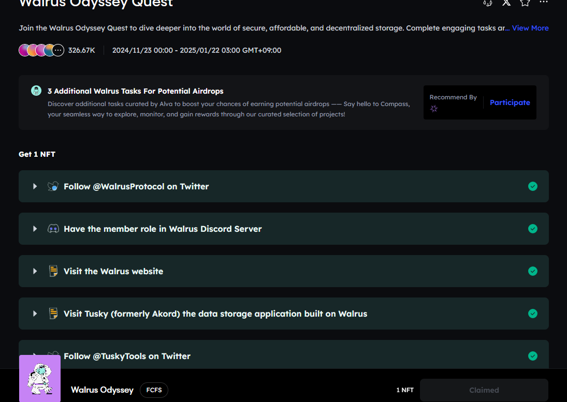Click the 1 NFT label next to Claimed
Viewport: 567px width, 402px height.
point(405,390)
